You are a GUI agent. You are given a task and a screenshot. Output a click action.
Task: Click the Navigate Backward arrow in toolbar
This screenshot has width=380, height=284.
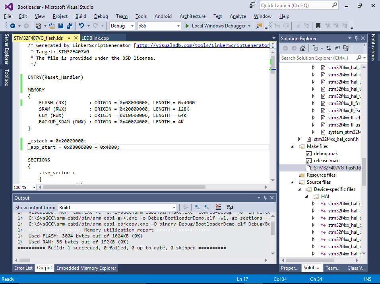tap(13, 26)
